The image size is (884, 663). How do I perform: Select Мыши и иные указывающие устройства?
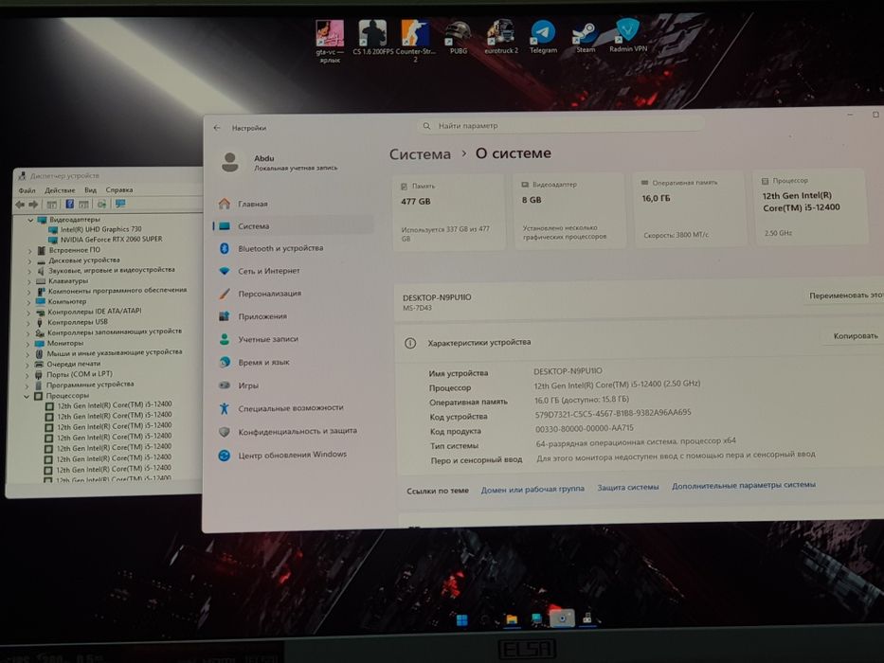pos(114,352)
